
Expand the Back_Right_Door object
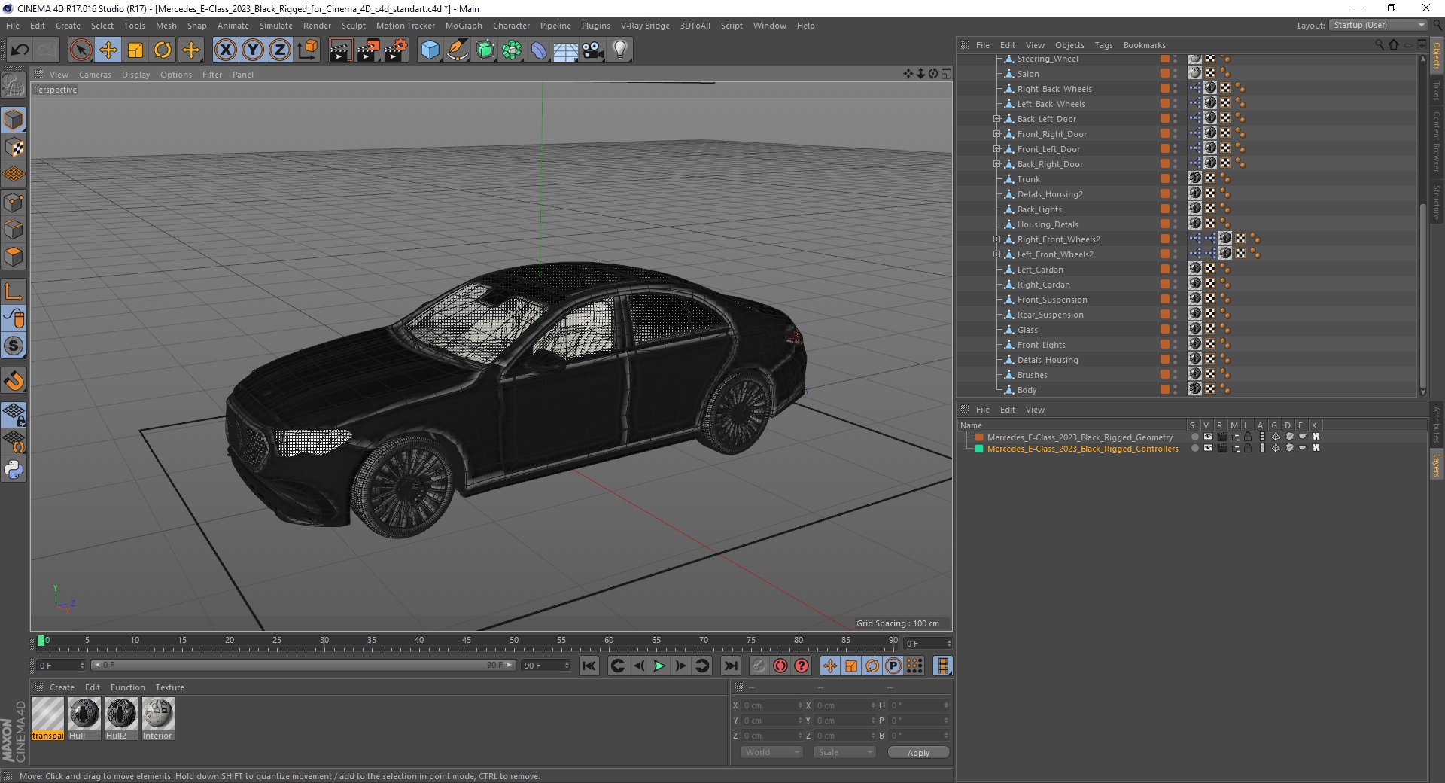click(996, 164)
